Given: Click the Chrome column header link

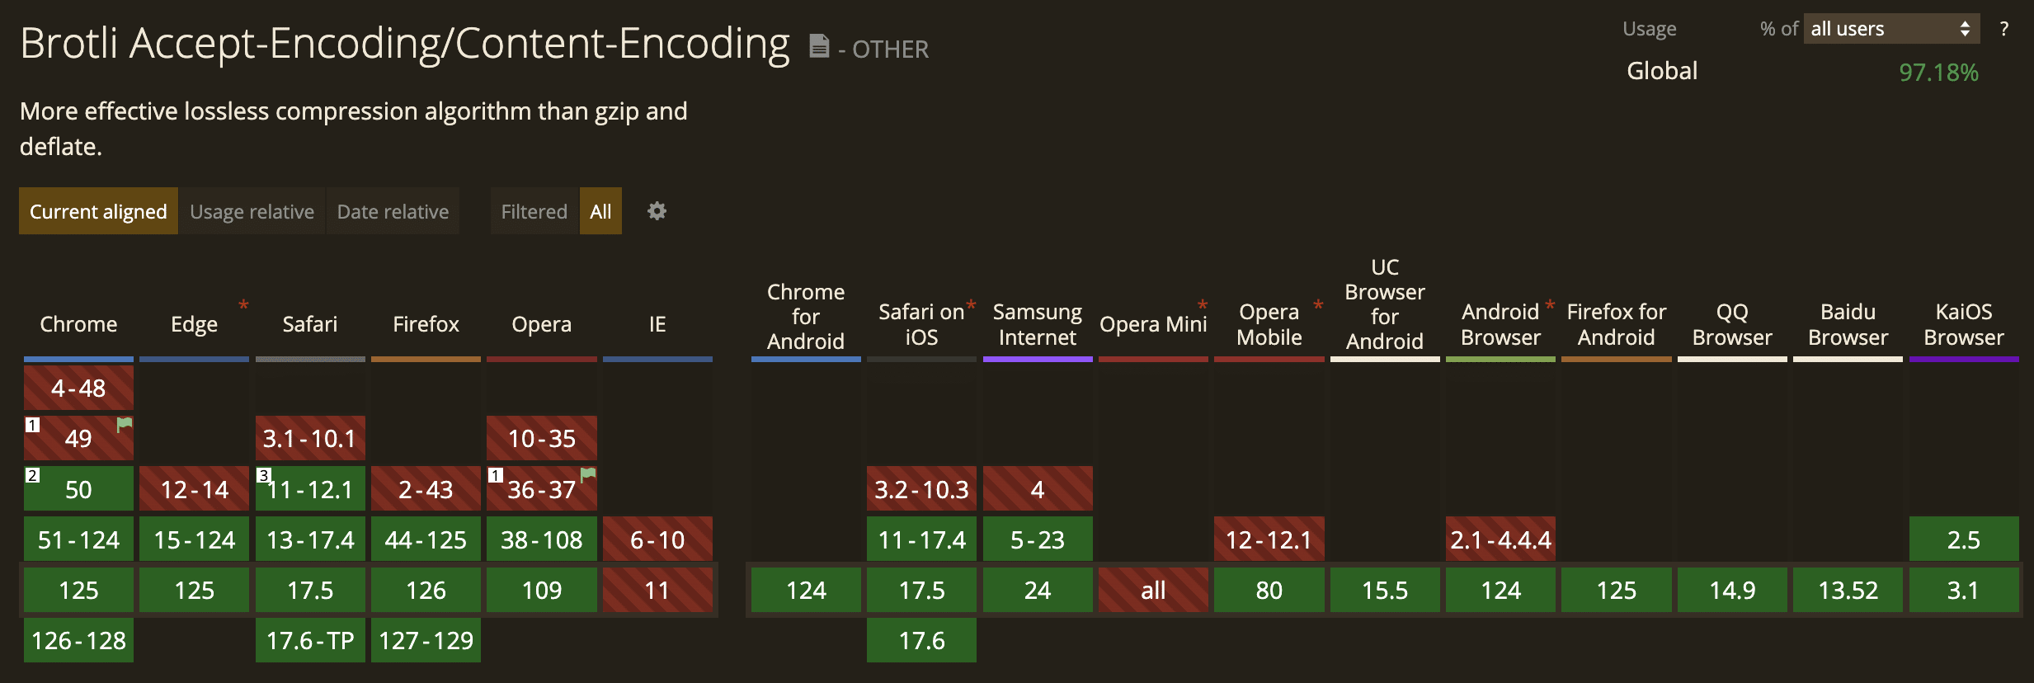Looking at the screenshot, I should click(78, 324).
